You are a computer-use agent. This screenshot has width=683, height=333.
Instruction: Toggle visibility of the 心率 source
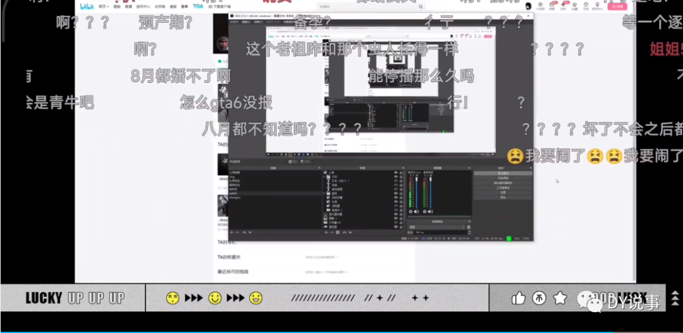pos(395,173)
